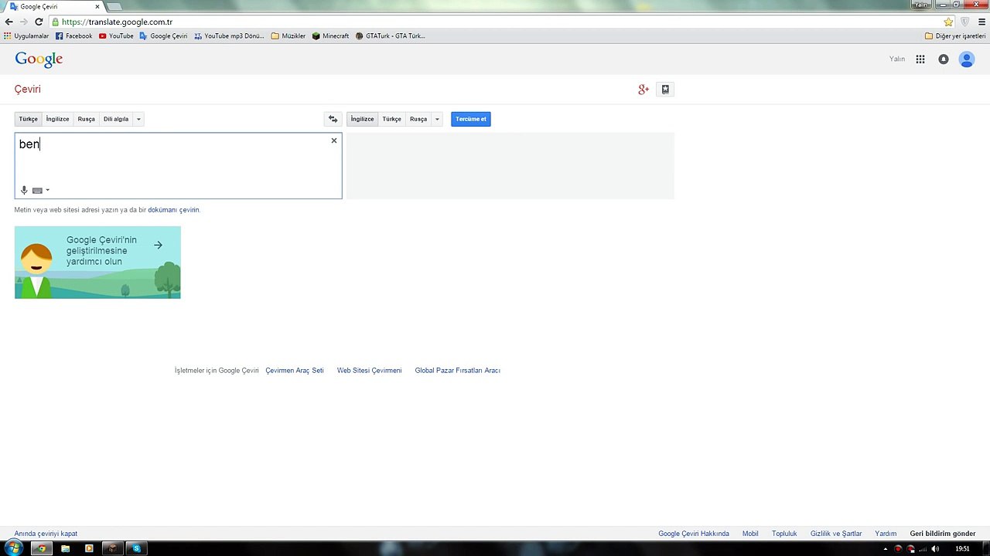Click the microphone voice input icon
This screenshot has height=556, width=990.
(24, 190)
